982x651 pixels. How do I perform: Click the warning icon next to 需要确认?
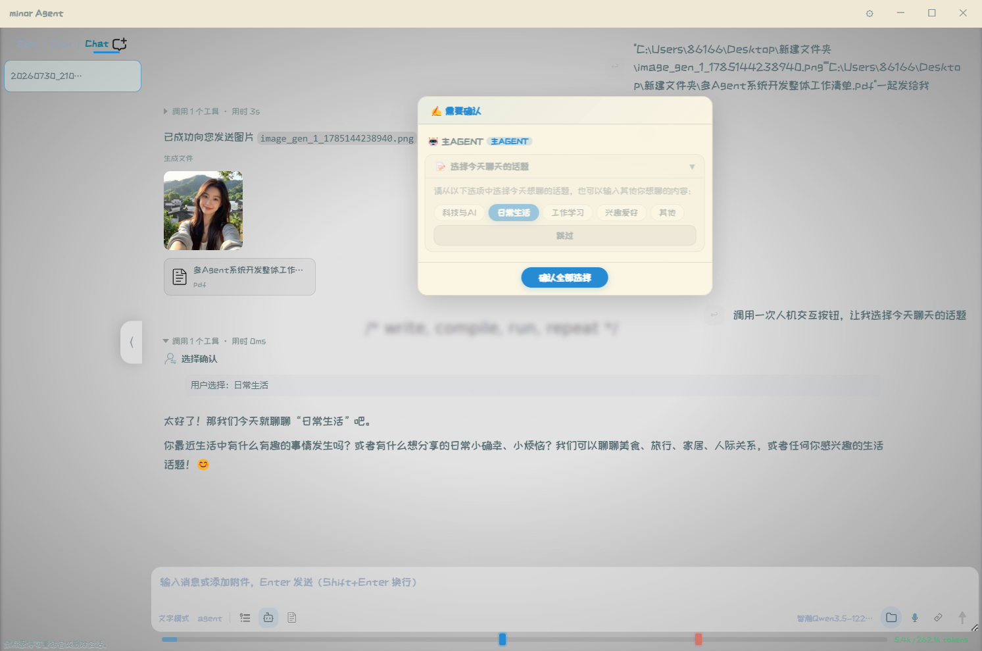click(x=436, y=111)
